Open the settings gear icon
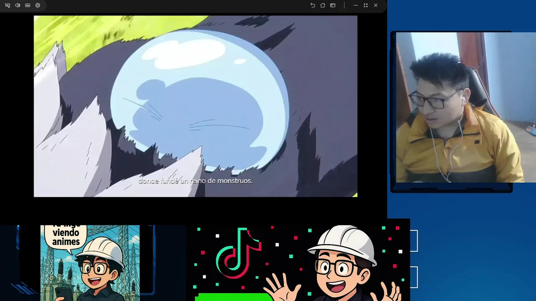 tap(38, 5)
